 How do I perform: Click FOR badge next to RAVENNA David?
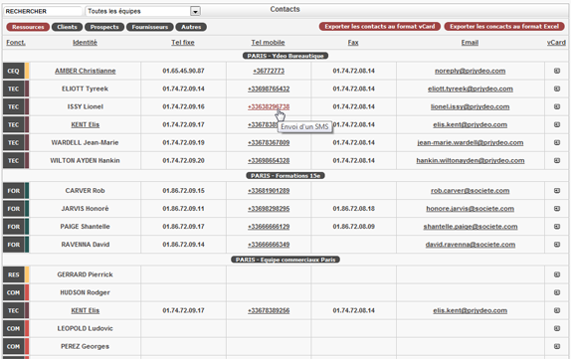coord(14,245)
